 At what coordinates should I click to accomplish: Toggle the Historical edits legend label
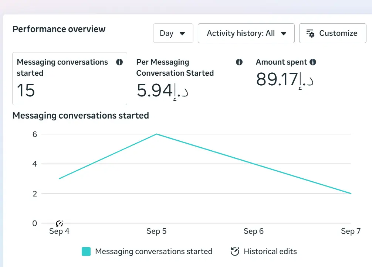pos(270,251)
